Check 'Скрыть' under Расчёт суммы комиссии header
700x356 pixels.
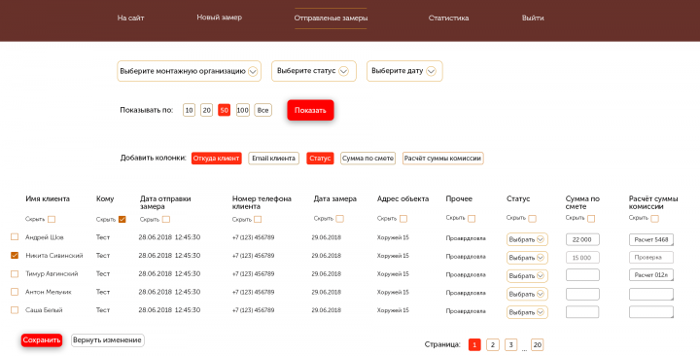(654, 219)
